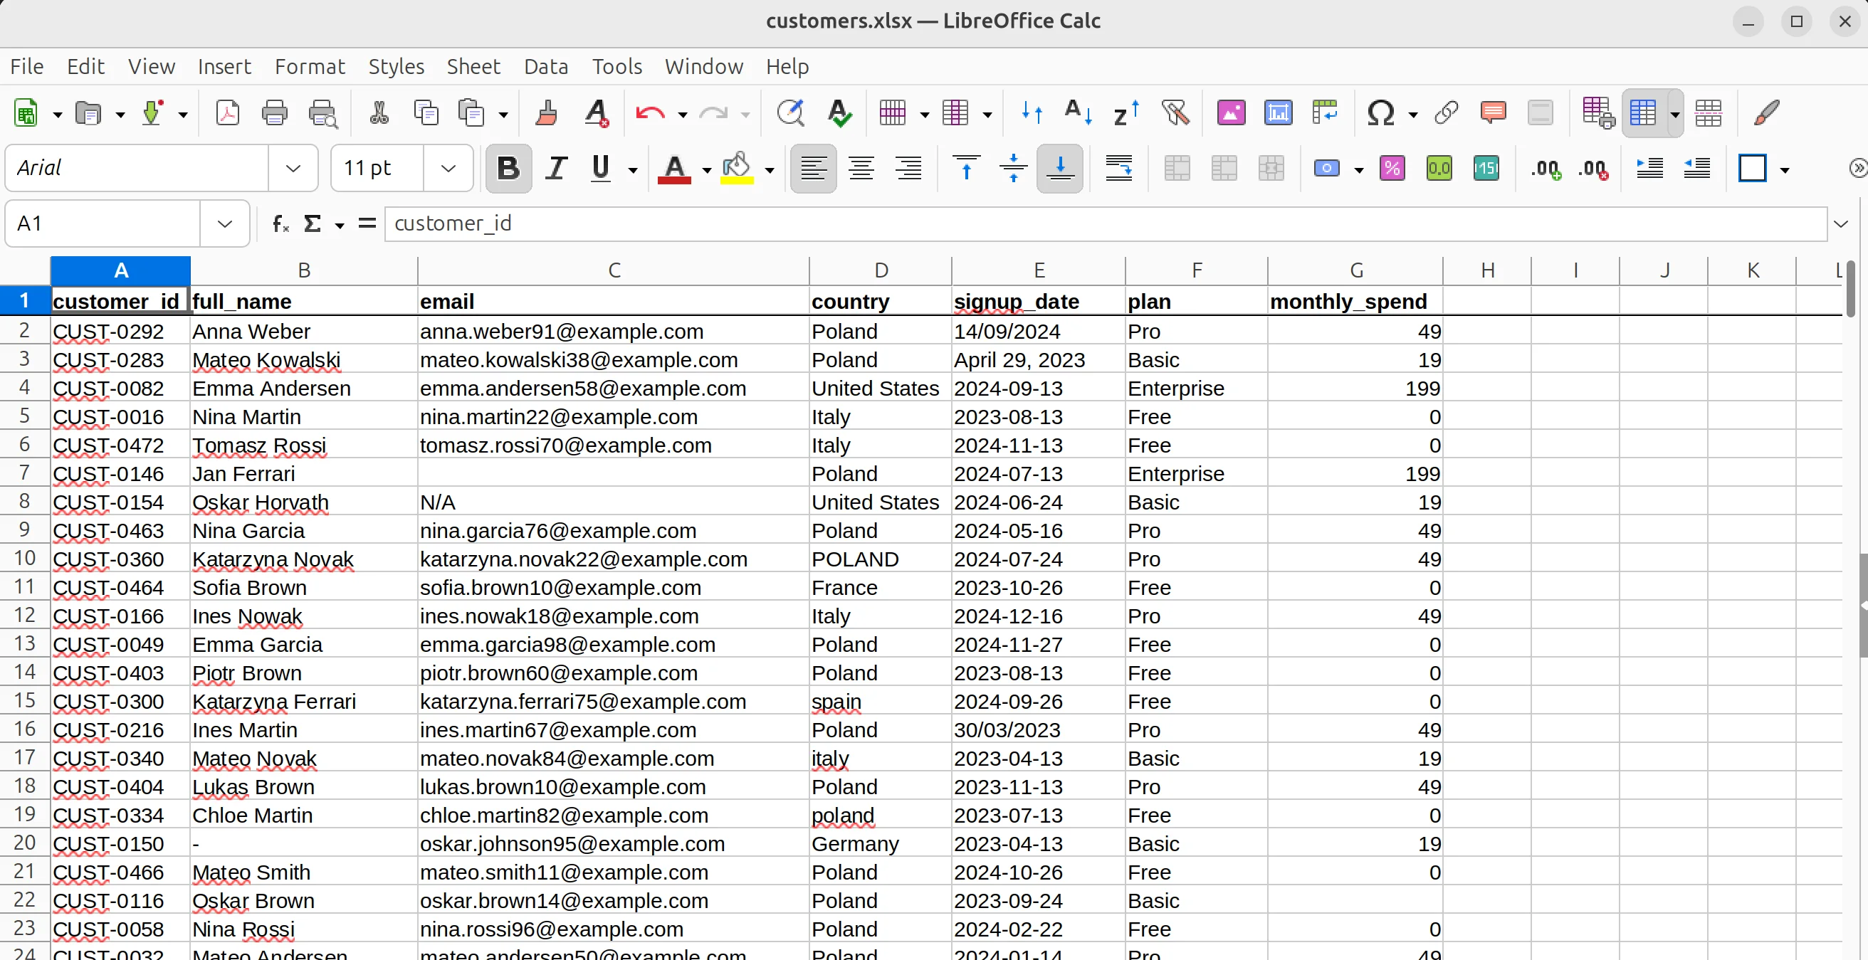The width and height of the screenshot is (1868, 960).
Task: Click the formula input line
Action: point(1105,223)
